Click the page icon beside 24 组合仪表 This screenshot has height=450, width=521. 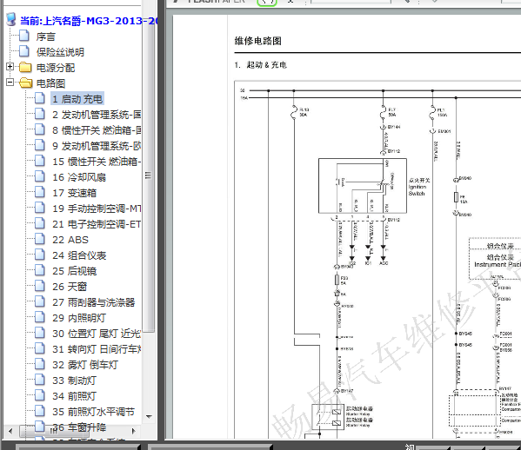pyautogui.click(x=40, y=255)
